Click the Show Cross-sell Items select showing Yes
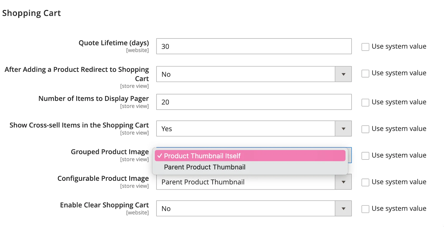Image resolution: width=444 pixels, height=227 pixels. click(246, 129)
